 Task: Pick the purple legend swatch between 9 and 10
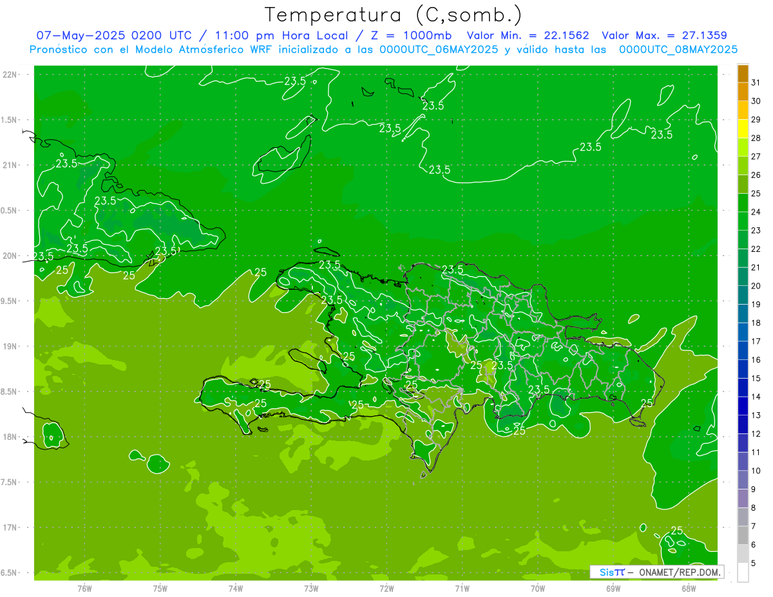point(743,480)
